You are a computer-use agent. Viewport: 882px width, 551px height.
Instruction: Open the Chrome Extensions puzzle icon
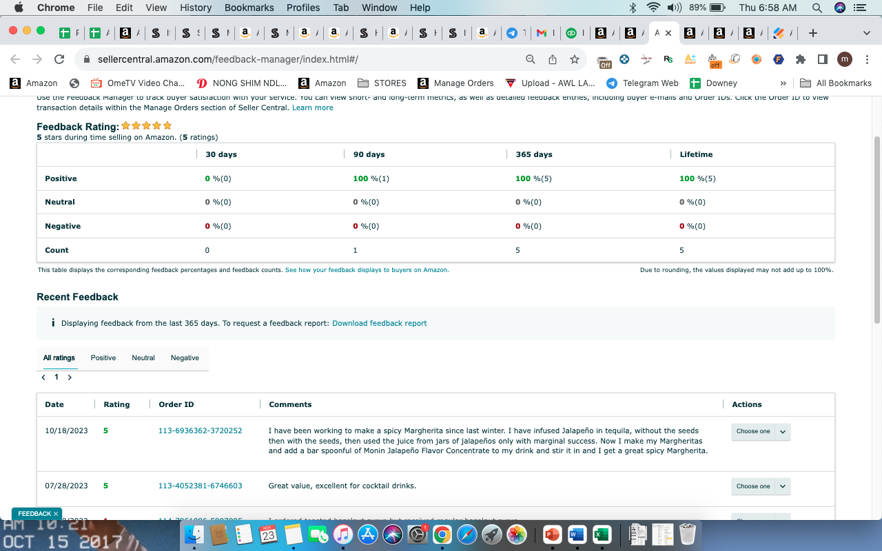tap(801, 59)
